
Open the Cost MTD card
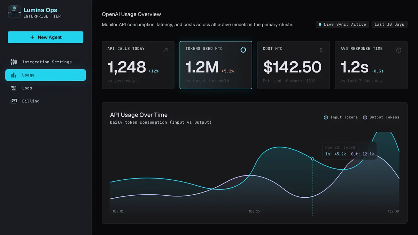294,65
